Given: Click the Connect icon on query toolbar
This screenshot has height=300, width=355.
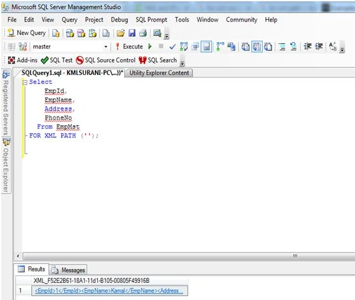Looking at the screenshot, I should tap(11, 47).
